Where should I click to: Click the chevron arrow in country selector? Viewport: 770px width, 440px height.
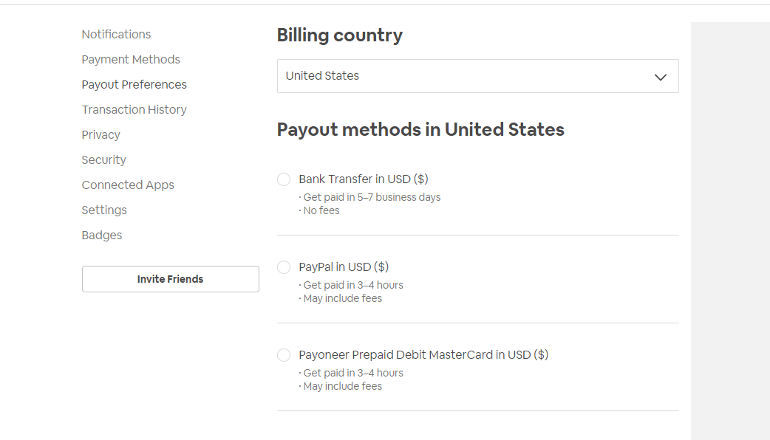pyautogui.click(x=661, y=77)
